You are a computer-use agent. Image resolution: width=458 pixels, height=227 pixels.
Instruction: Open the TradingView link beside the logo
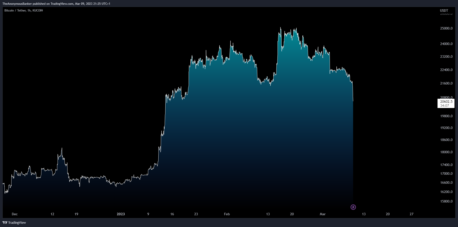point(17,222)
